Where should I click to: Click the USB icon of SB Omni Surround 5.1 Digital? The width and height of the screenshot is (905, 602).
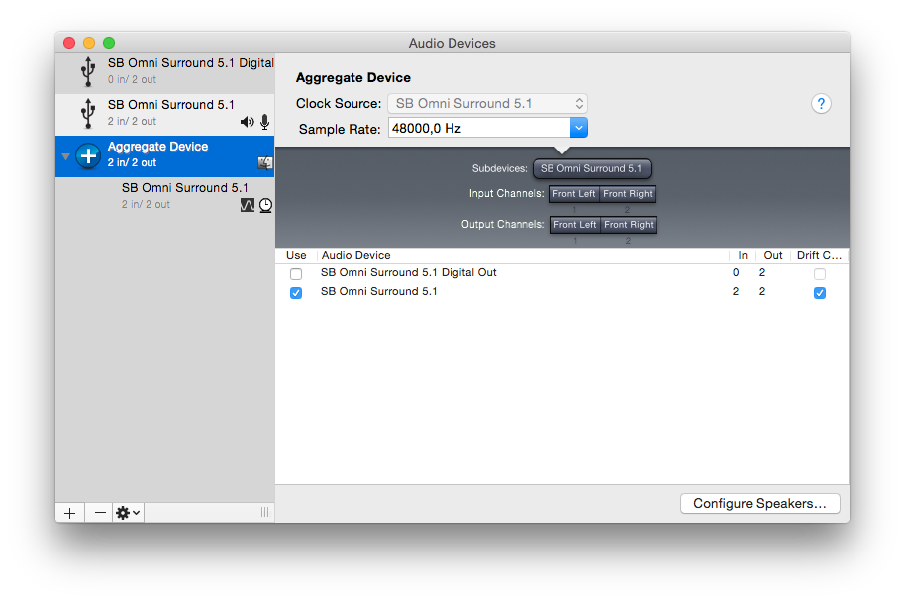[88, 72]
